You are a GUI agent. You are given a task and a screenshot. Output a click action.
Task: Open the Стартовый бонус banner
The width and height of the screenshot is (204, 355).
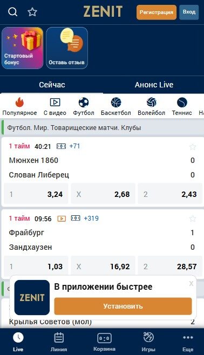[x=23, y=48]
